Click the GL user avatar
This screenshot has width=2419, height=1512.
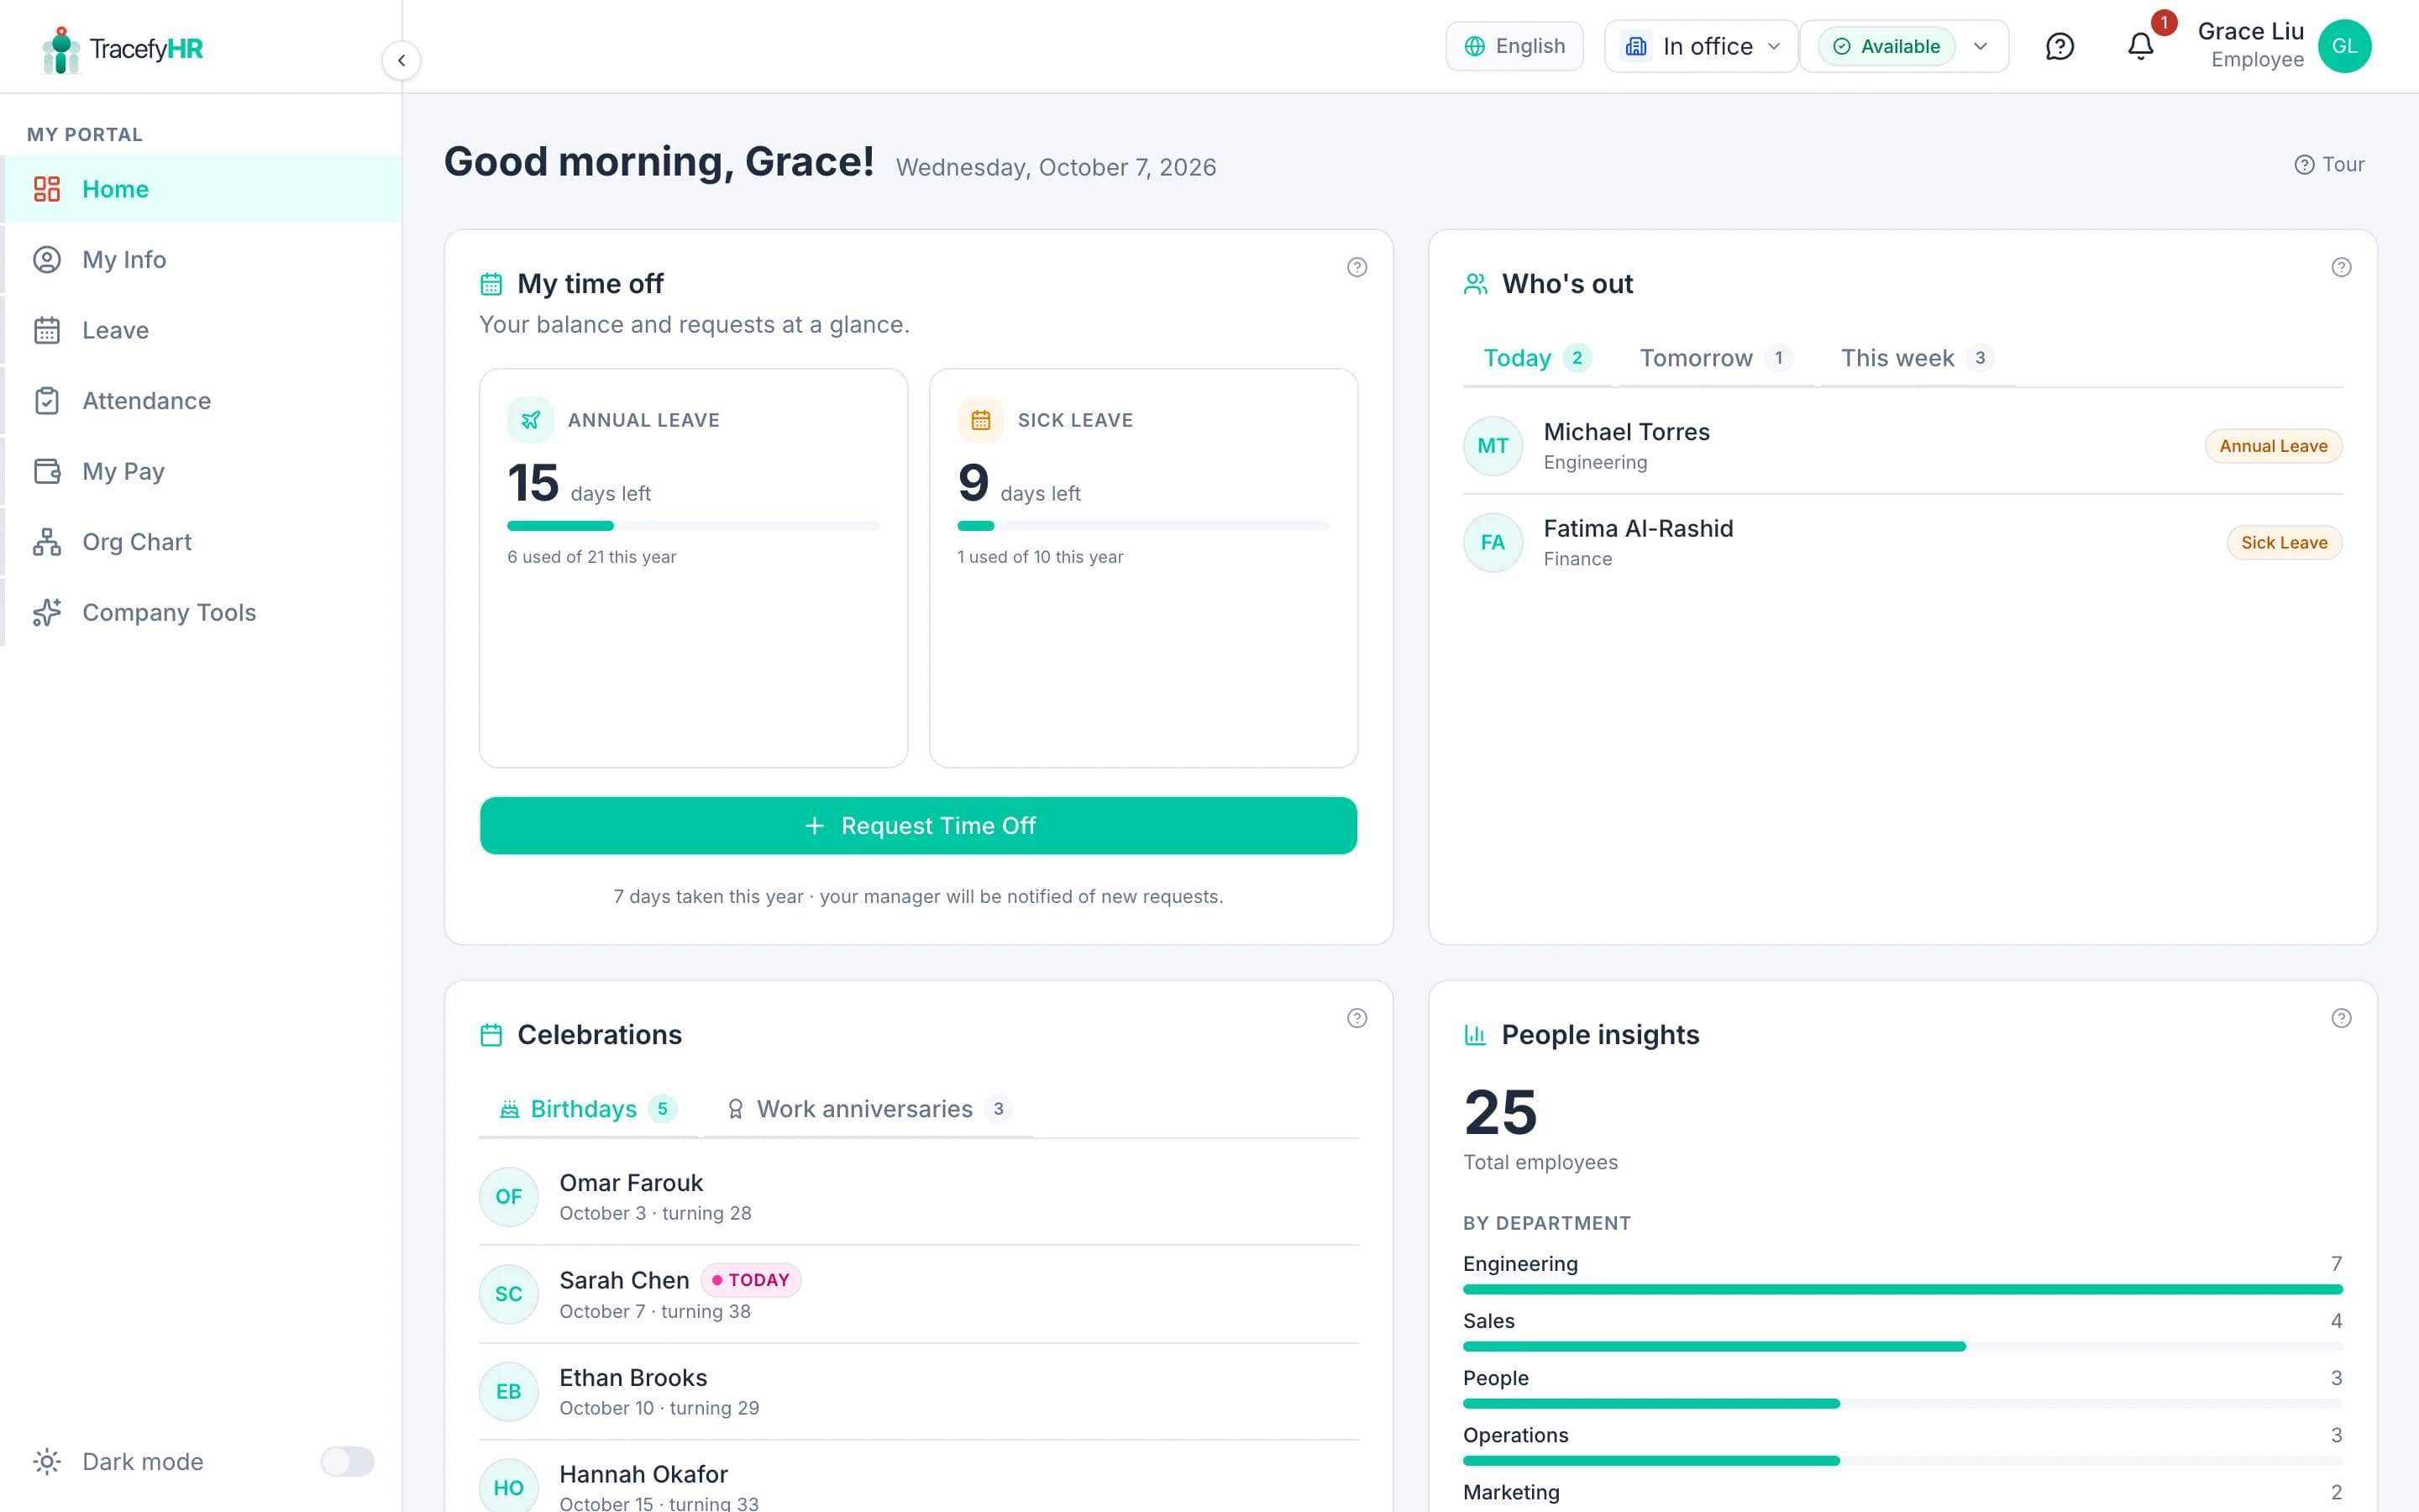[2344, 46]
